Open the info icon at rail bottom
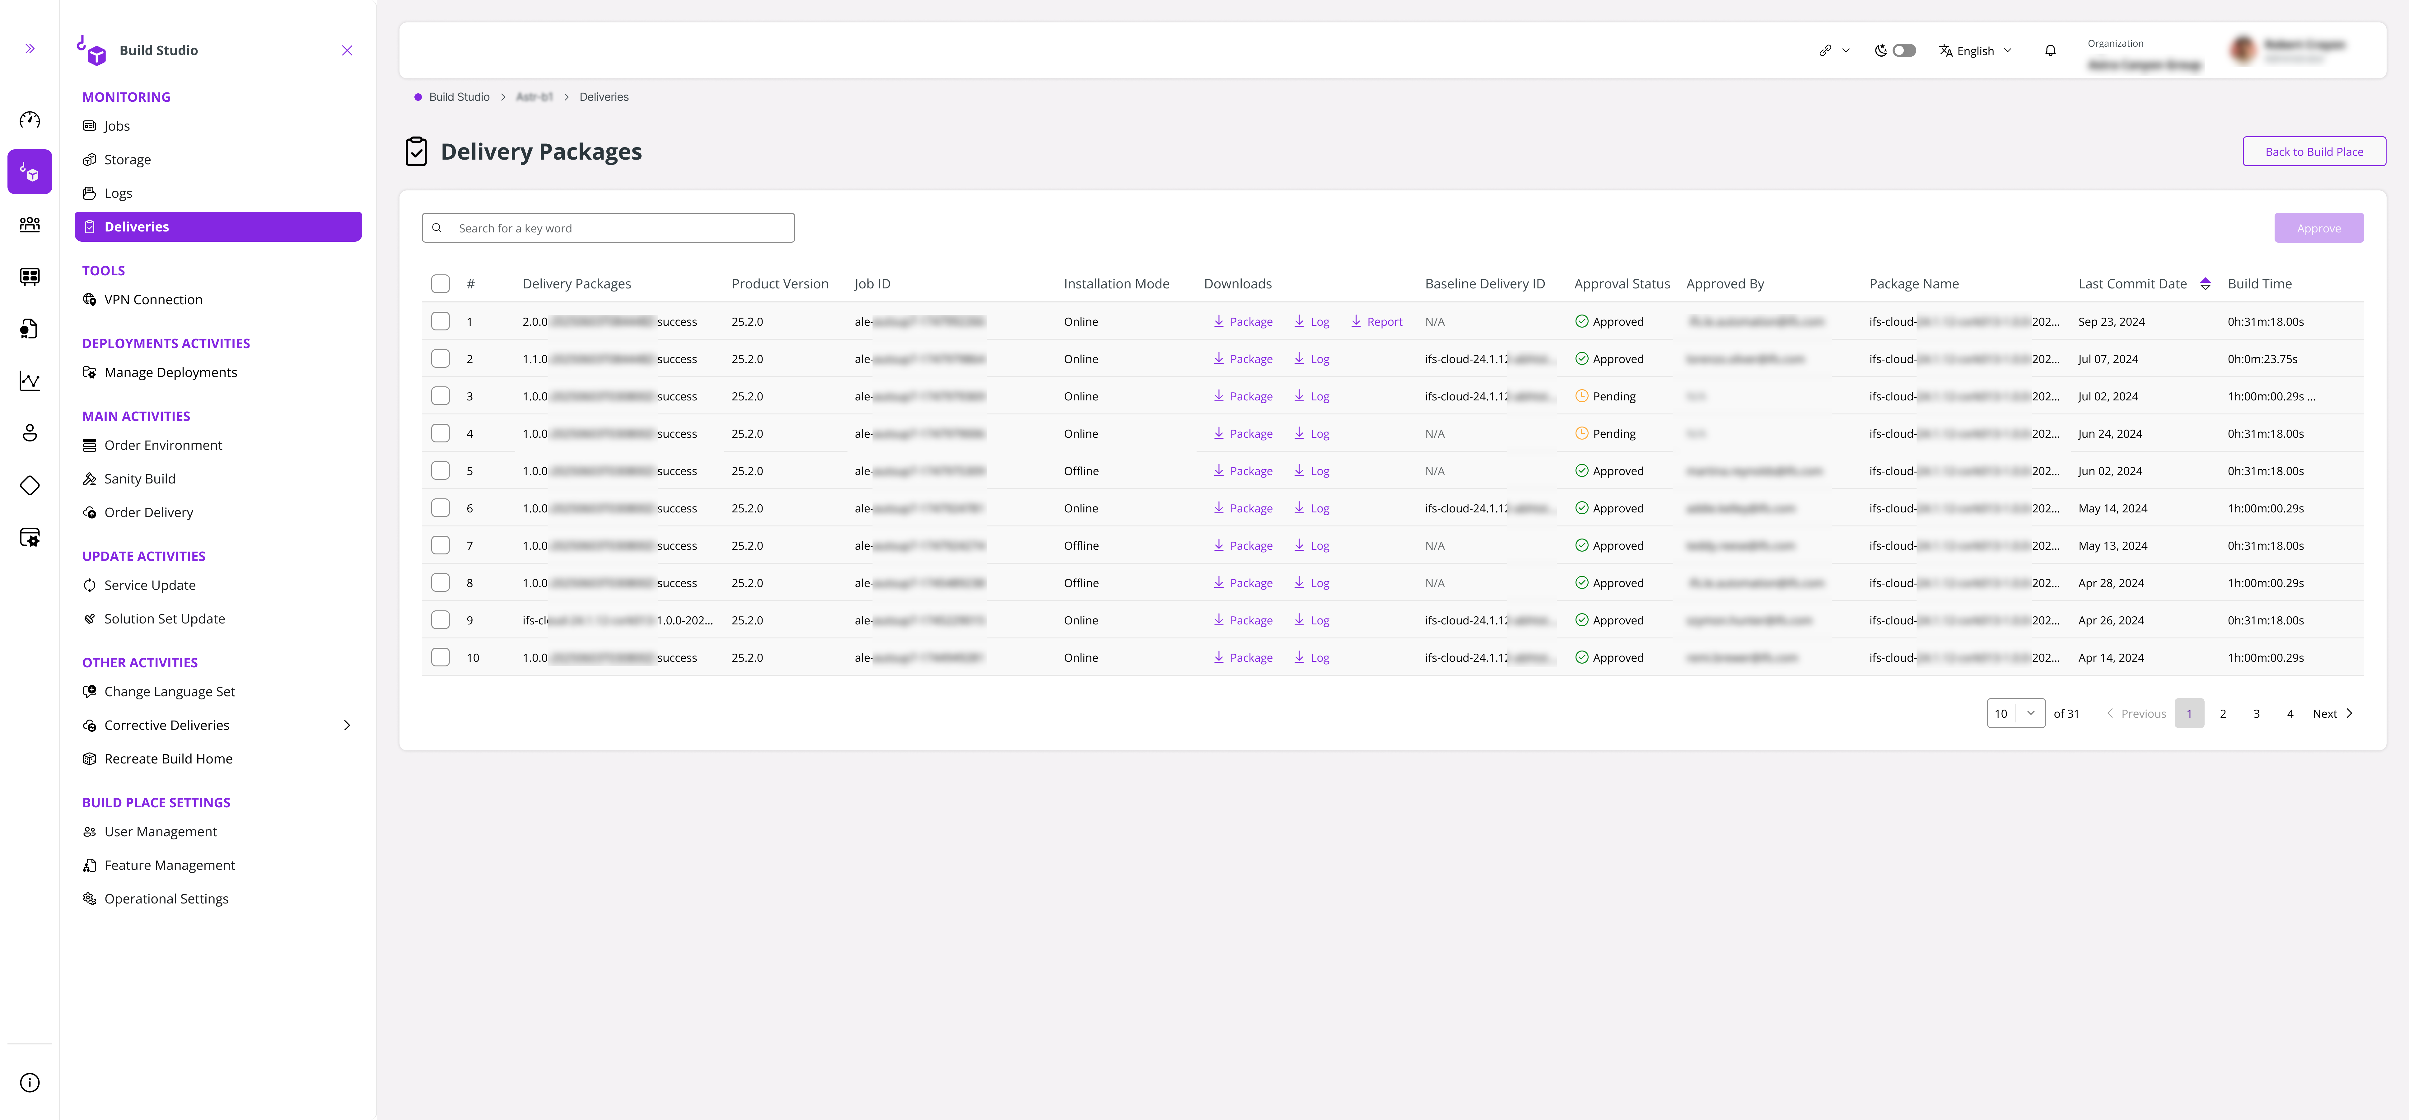Image resolution: width=2409 pixels, height=1120 pixels. [x=30, y=1083]
